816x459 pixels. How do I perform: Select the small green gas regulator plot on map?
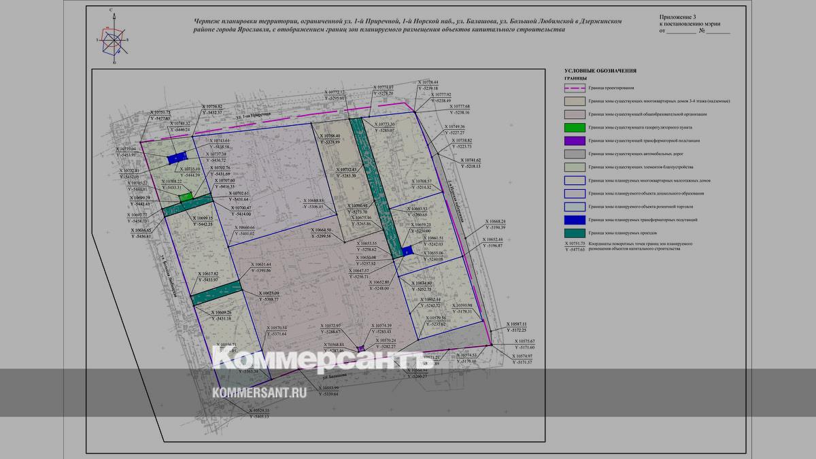pos(185,198)
